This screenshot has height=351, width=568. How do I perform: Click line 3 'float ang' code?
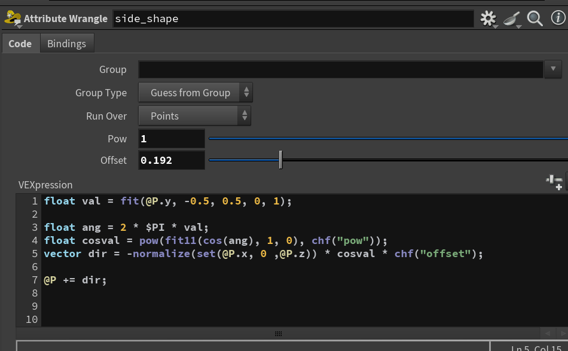[x=126, y=227]
